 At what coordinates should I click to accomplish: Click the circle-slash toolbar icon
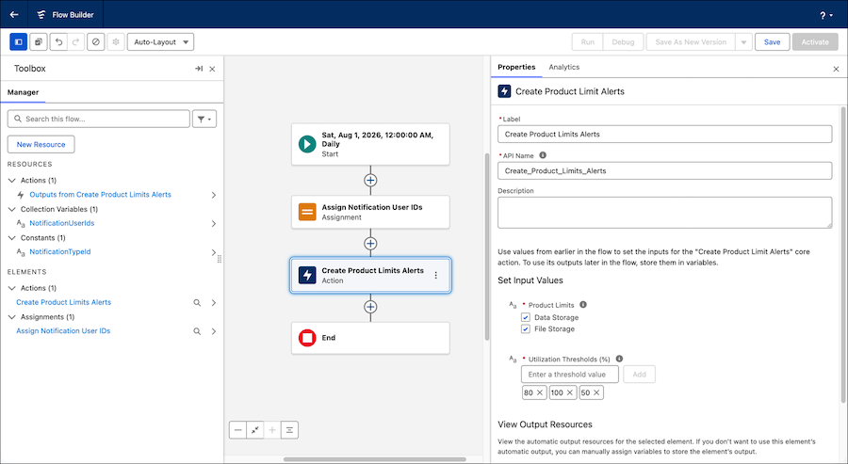(96, 41)
